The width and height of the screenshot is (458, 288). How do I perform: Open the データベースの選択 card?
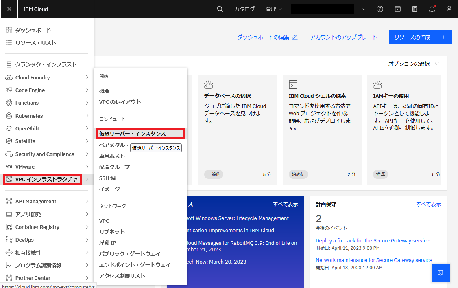[238, 130]
